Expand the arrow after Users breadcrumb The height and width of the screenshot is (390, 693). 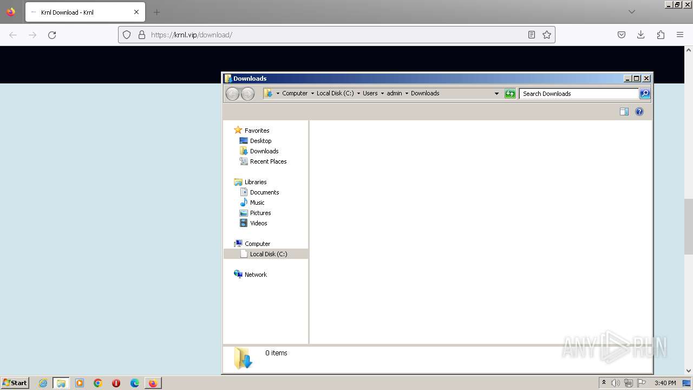point(382,94)
